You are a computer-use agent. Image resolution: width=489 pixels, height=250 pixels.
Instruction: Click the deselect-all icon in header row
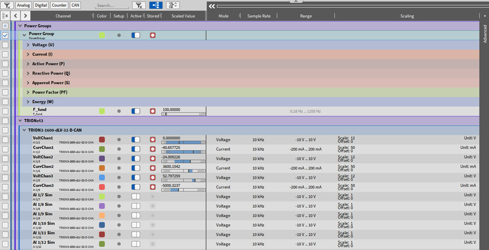pyautogui.click(x=5, y=16)
